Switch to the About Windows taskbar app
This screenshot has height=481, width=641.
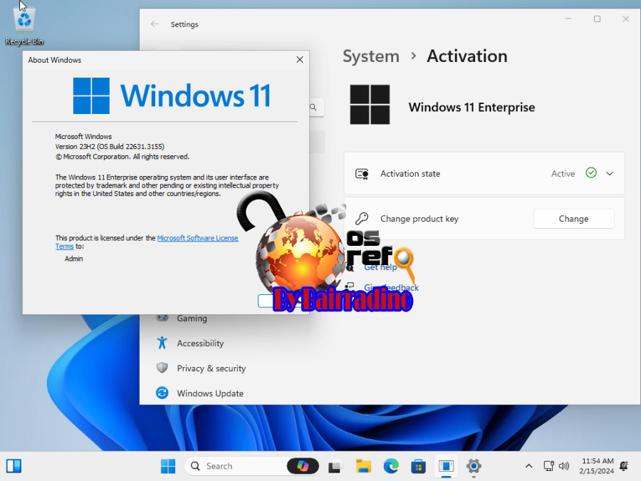446,466
